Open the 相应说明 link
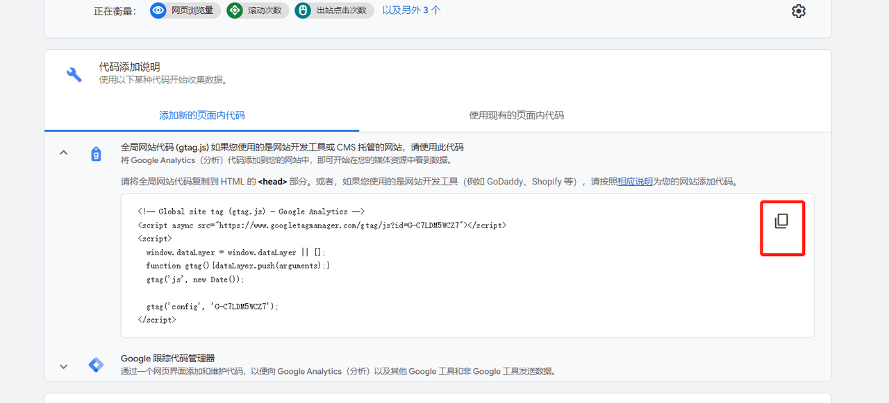The height and width of the screenshot is (403, 889). (635, 182)
